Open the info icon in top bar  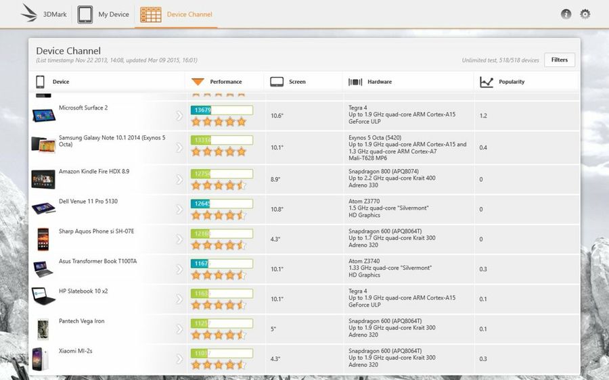(566, 14)
